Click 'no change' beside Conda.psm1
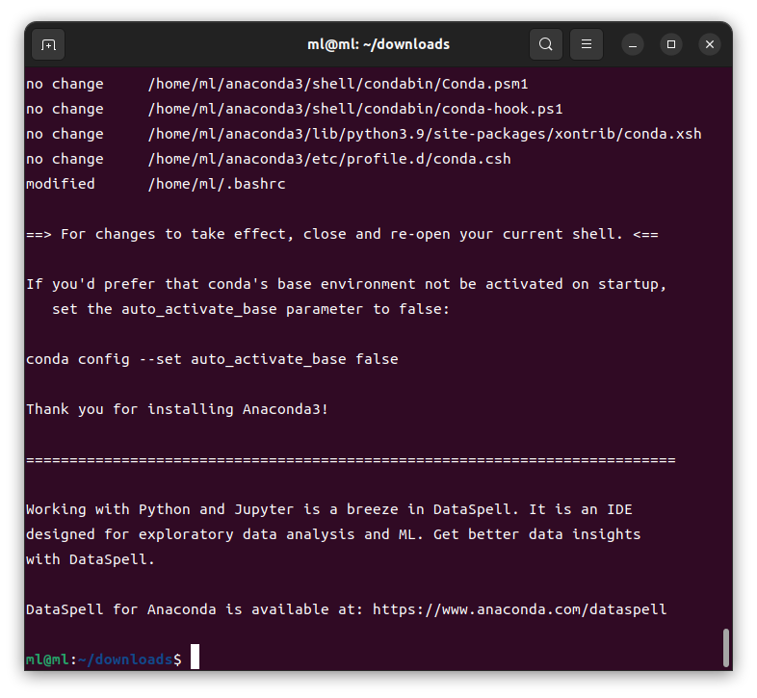The width and height of the screenshot is (757, 698). pos(65,84)
